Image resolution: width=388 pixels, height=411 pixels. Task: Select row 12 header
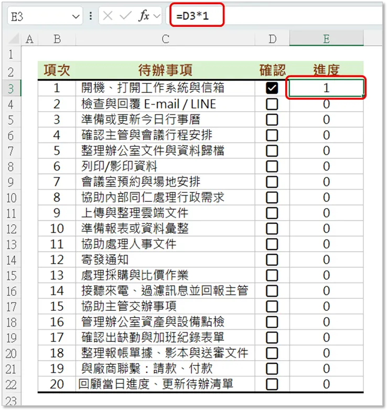point(11,229)
